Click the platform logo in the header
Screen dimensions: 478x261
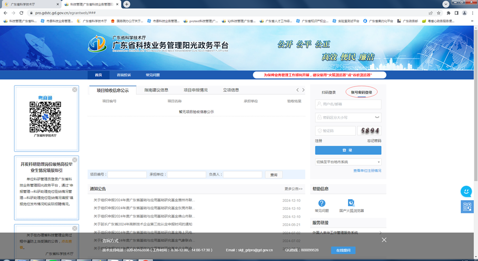[x=97, y=43]
